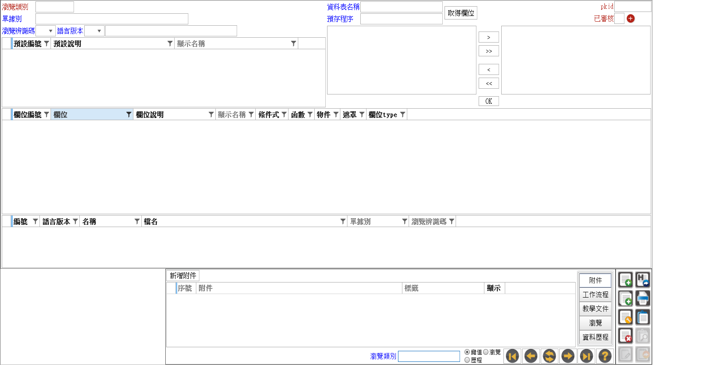Switch to the 資料歷程 tab
The width and height of the screenshot is (702, 365).
click(595, 337)
